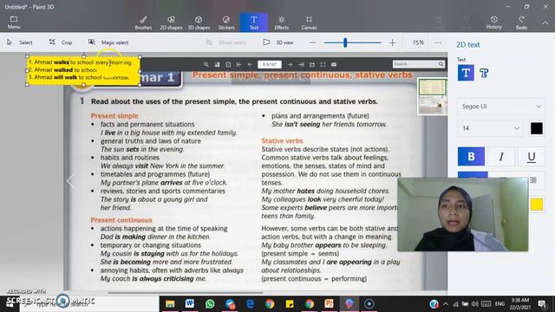Click Paint 3D taskbar icon

pyautogui.click(x=349, y=304)
